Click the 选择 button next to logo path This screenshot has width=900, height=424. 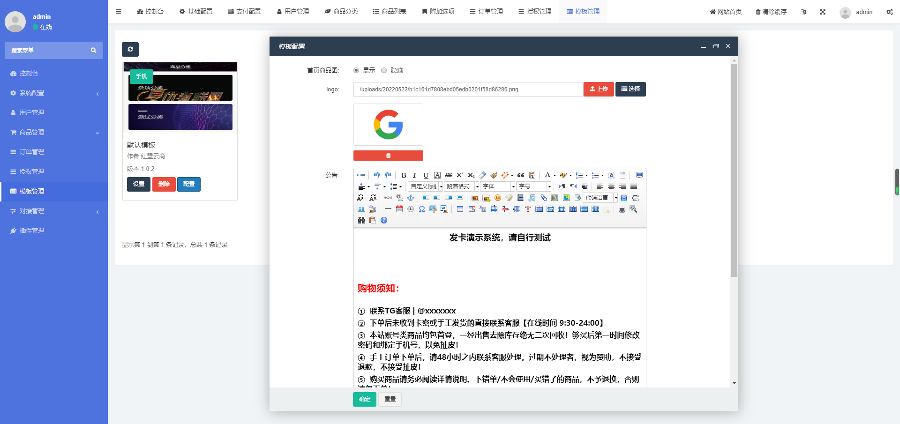[630, 89]
